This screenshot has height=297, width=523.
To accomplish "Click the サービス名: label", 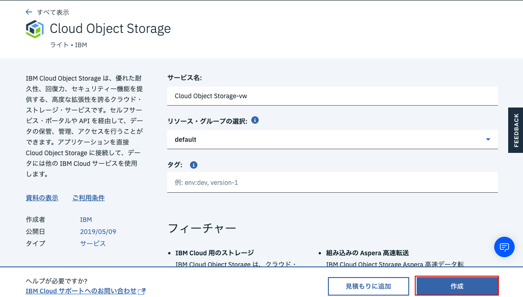I will coord(184,78).
